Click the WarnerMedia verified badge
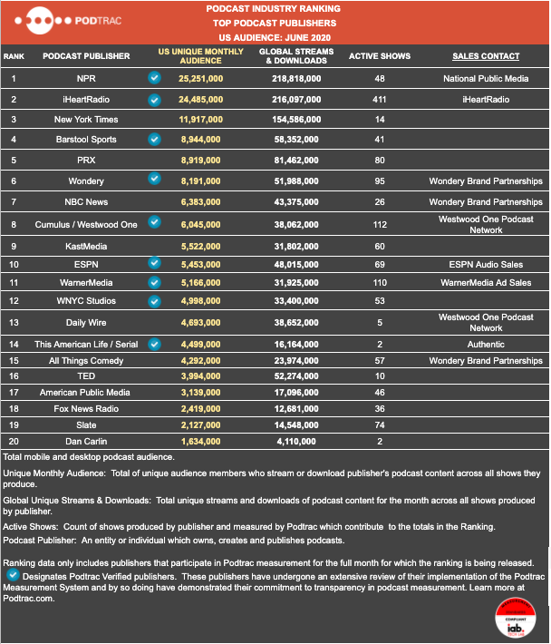 coord(154,283)
